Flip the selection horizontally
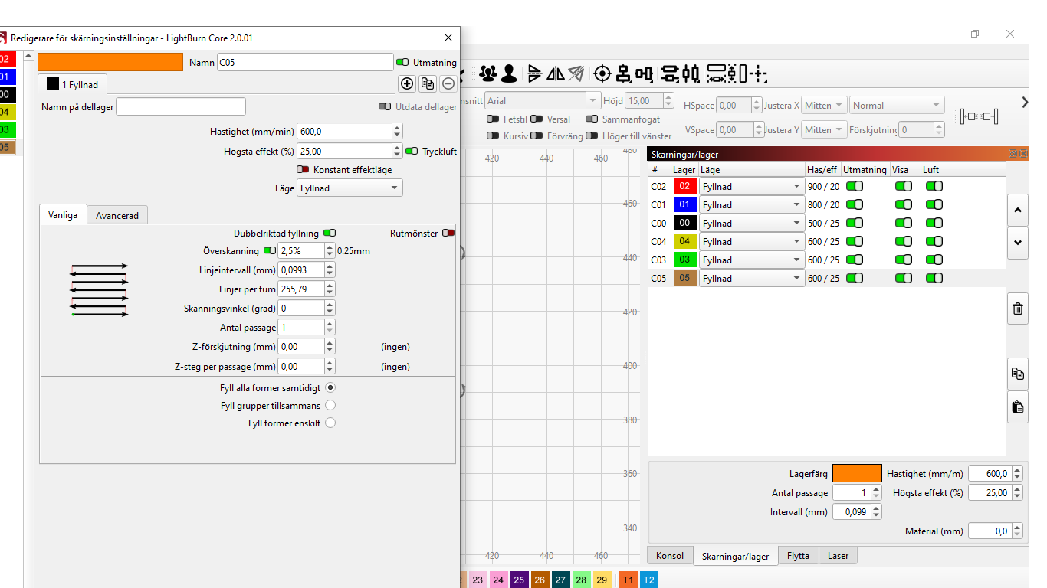The image size is (1047, 588). click(x=556, y=73)
